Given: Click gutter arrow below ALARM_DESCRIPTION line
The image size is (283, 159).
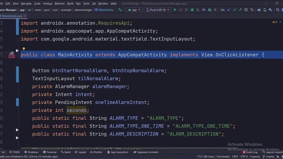Looking at the screenshot, I should click(17, 138).
